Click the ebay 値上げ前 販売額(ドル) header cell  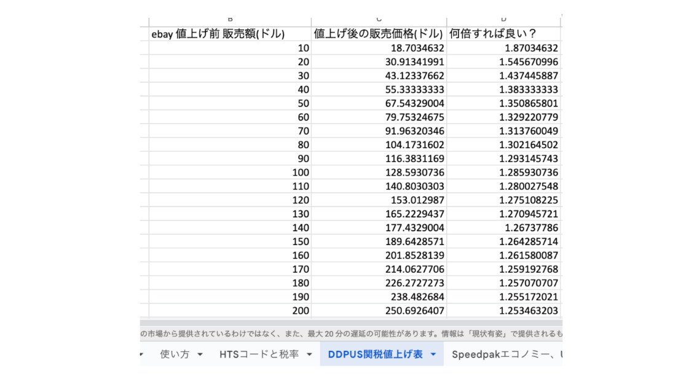[230, 34]
